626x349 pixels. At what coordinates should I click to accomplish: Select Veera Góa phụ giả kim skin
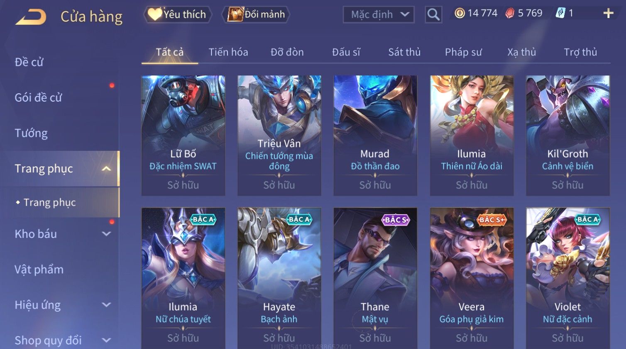click(472, 278)
